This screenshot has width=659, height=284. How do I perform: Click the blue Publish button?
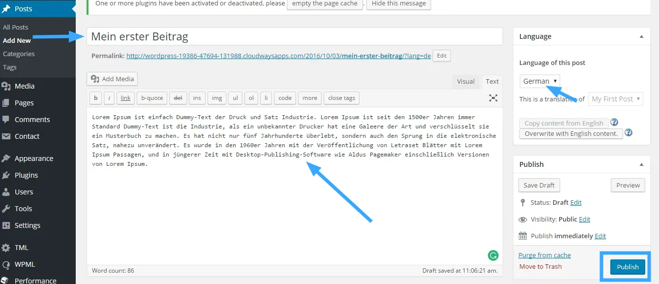(x=628, y=267)
